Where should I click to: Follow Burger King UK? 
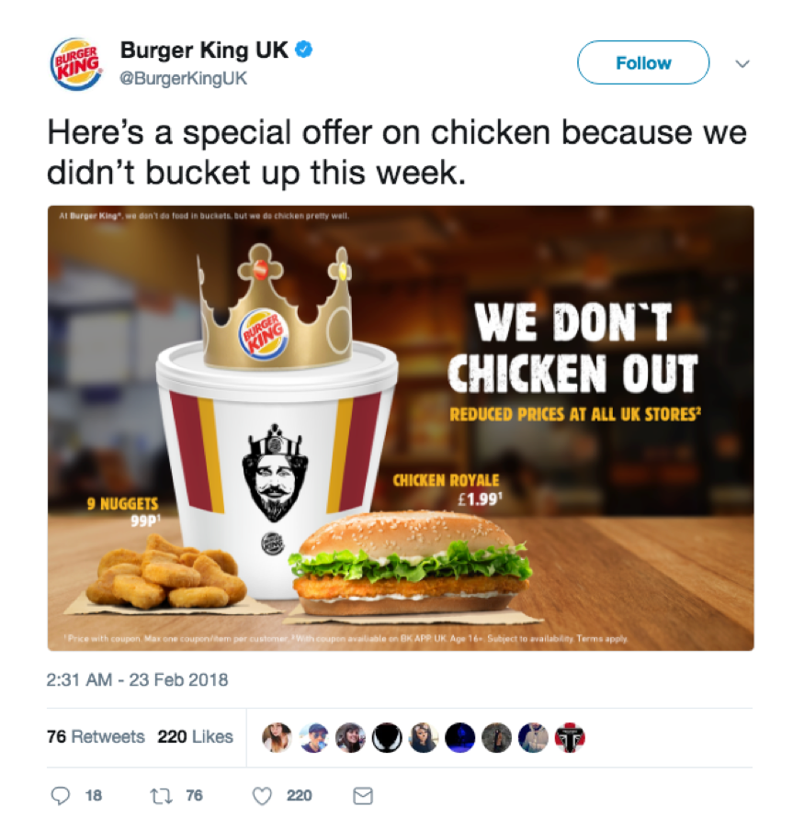tap(643, 62)
